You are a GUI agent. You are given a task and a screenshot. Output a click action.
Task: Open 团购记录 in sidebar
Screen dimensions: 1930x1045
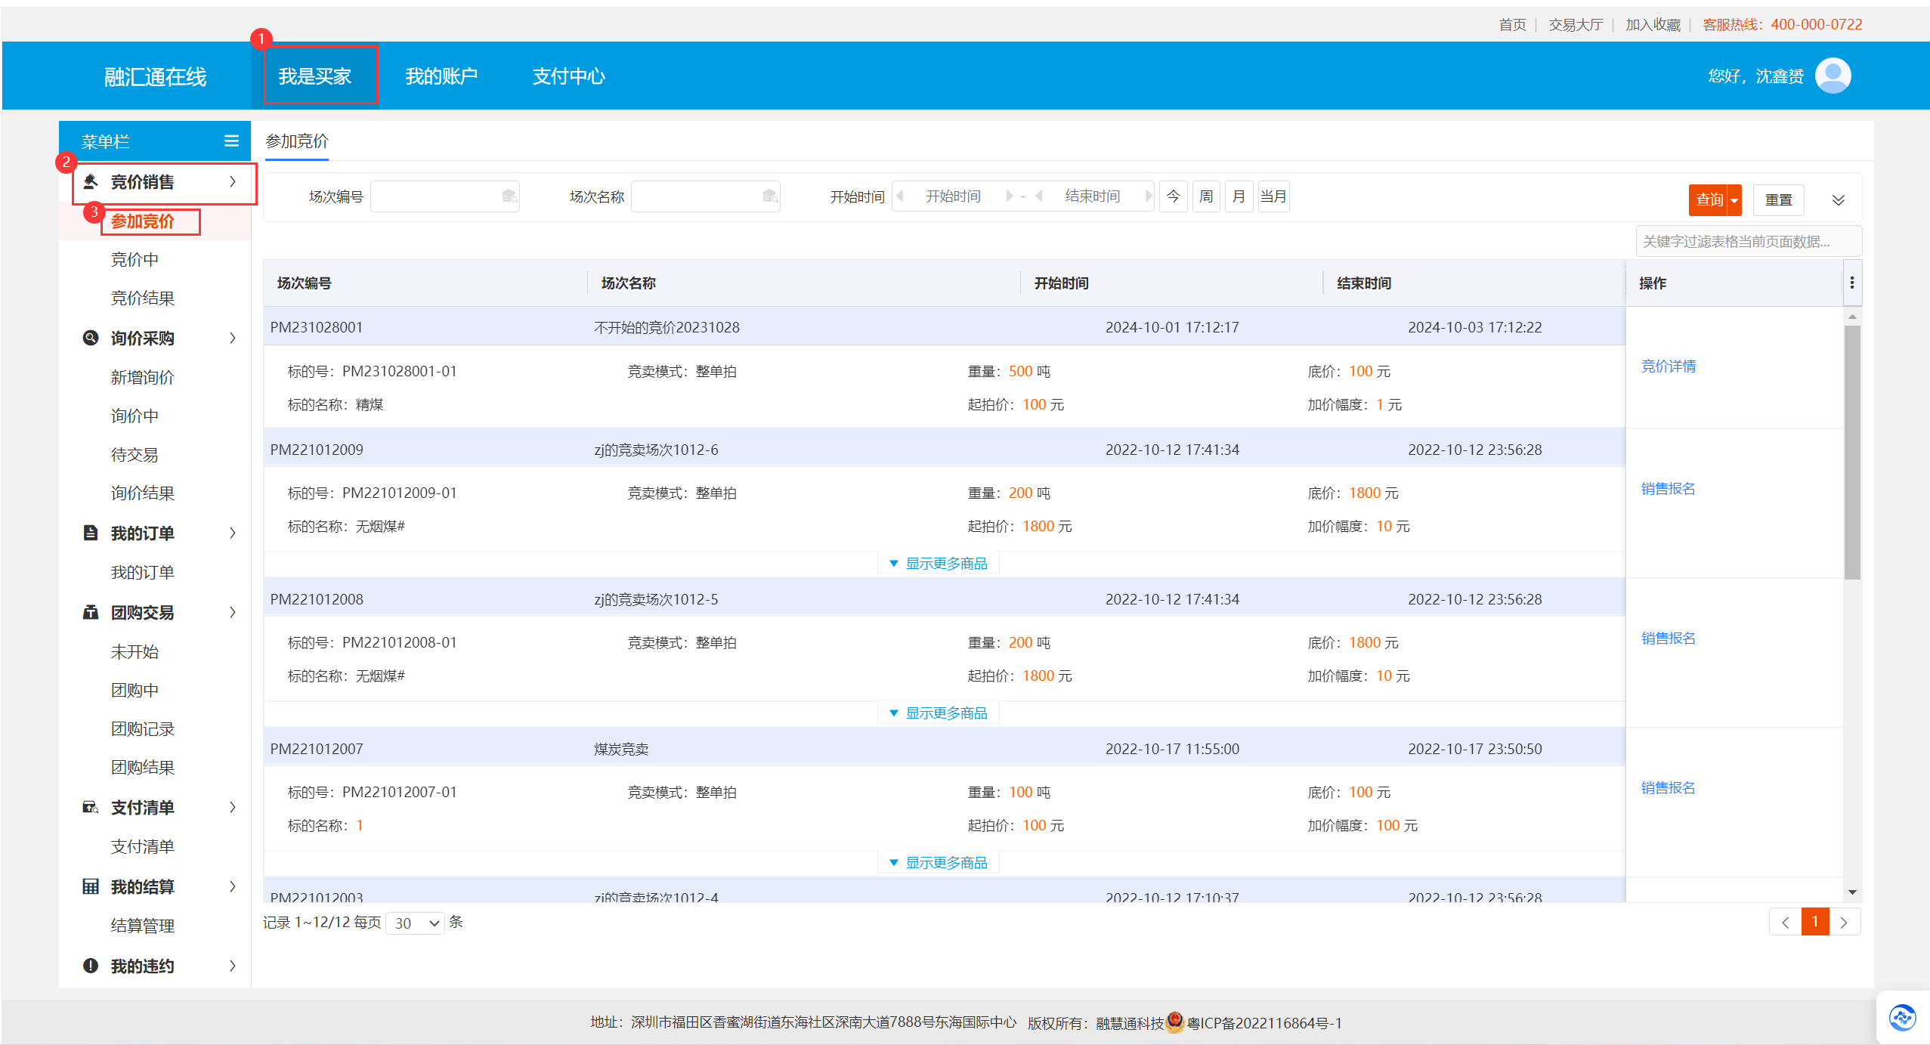[142, 729]
